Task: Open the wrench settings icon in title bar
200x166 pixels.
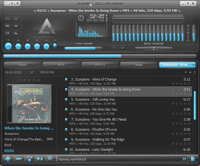Action: coord(12,3)
